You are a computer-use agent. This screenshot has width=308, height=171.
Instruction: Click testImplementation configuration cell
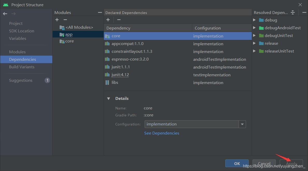tap(212, 75)
